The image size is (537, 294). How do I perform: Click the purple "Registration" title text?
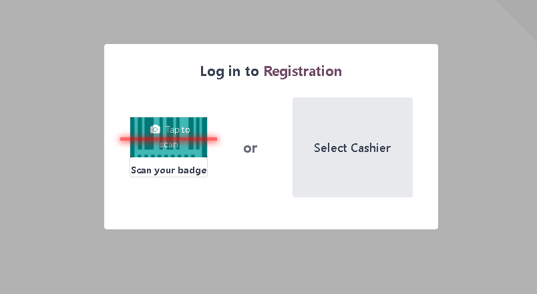click(x=303, y=71)
